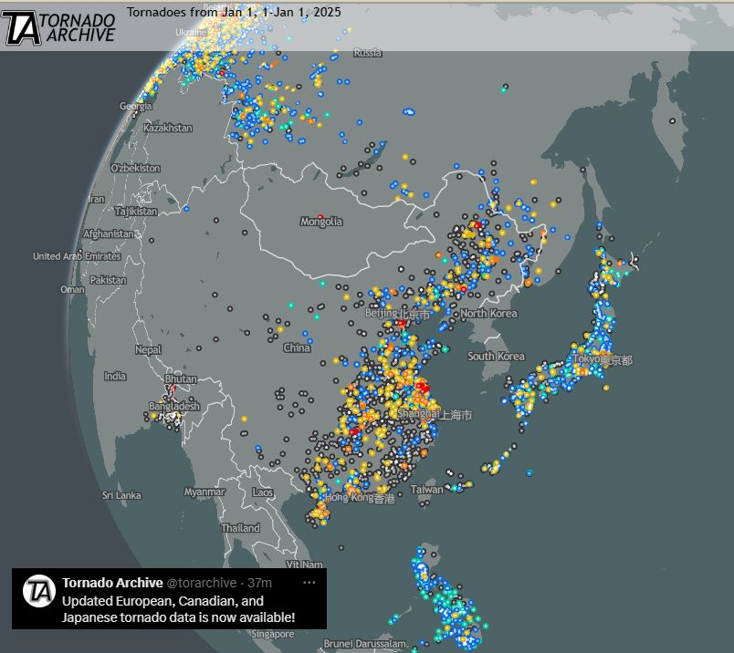
Task: Click the Afghanistan label
Action: click(x=109, y=233)
